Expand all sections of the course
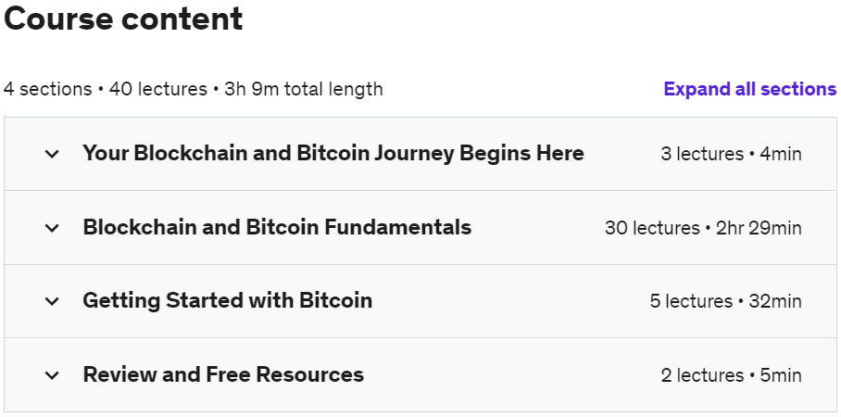Viewport: 841px width, 417px height. tap(749, 89)
